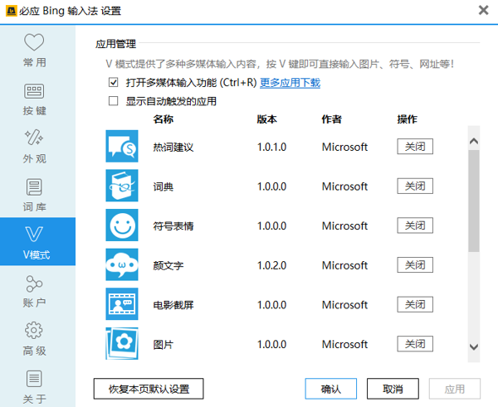Viewport: 498px width, 407px height.
Task: Open the 外观 appearance wand section
Action: [35, 146]
